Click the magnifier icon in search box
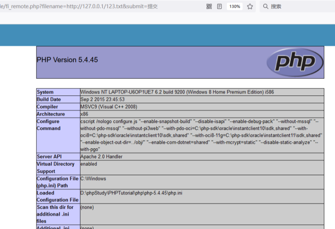Image resolution: width=335 pixels, height=229 pixels. pos(266,7)
